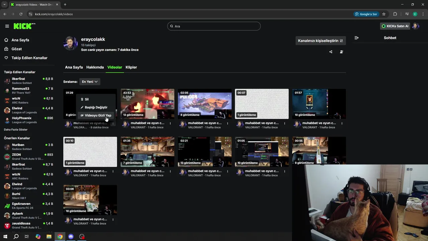Open the Discord icon in the taskbar
428x241 pixels.
[71, 237]
